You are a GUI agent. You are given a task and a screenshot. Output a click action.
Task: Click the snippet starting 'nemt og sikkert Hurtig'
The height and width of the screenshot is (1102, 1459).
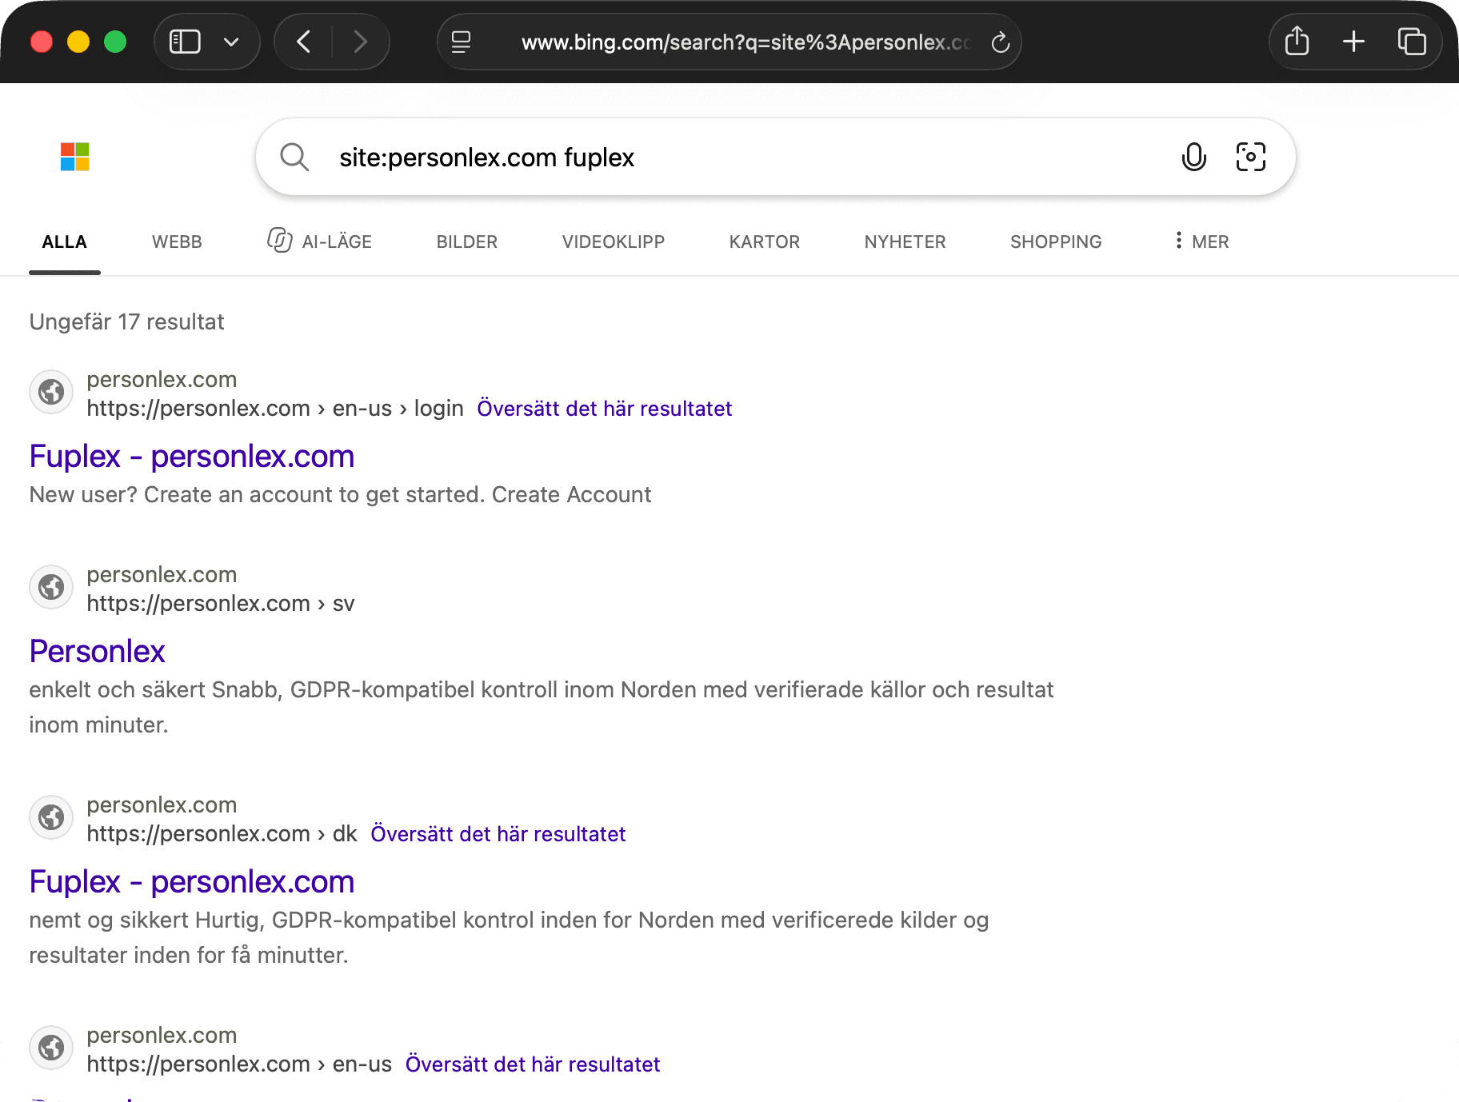(510, 937)
